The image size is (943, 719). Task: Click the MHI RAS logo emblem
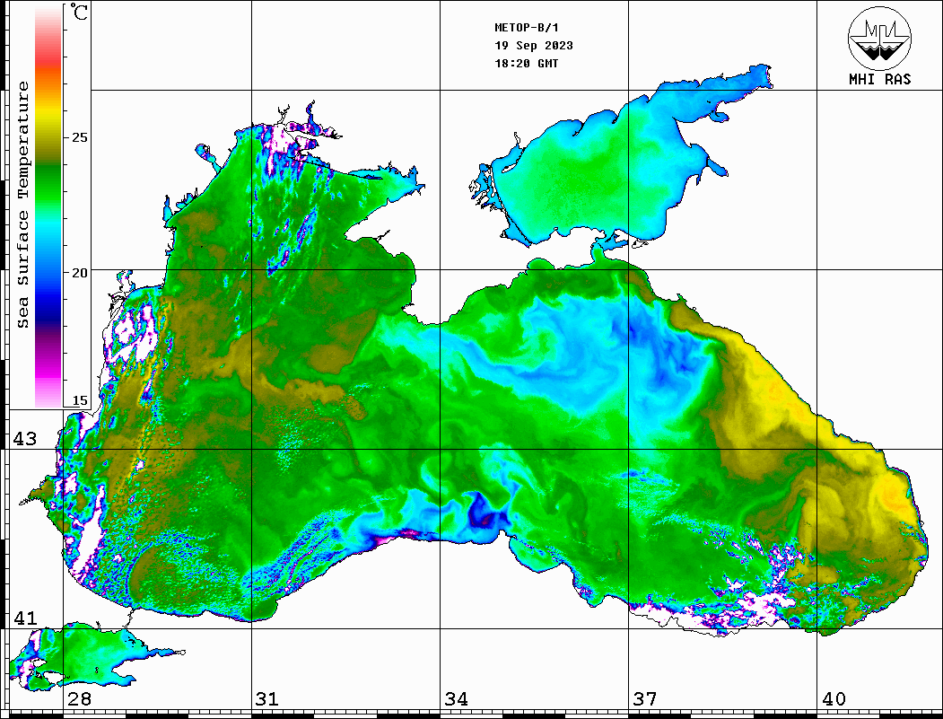coord(879,38)
